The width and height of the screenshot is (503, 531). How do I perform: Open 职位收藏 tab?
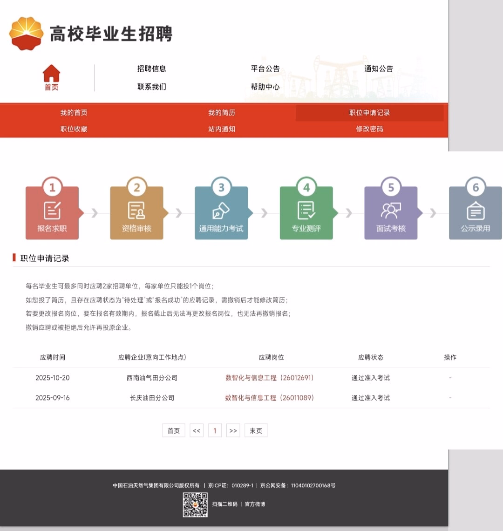(74, 129)
